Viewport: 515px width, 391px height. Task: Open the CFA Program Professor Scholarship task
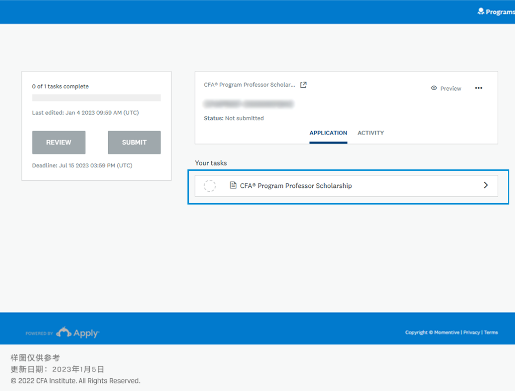[346, 186]
